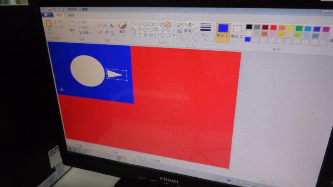
Task: Open the Select dropdown arrow
Action: pos(73,34)
